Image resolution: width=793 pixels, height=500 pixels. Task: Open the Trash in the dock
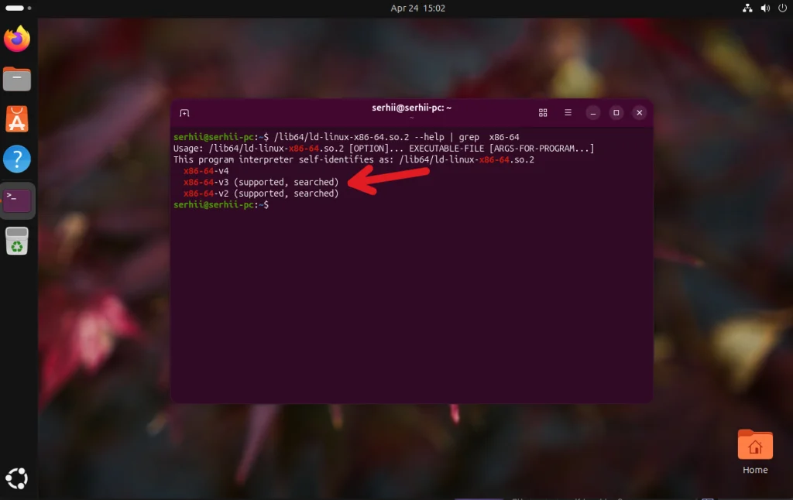click(x=17, y=241)
